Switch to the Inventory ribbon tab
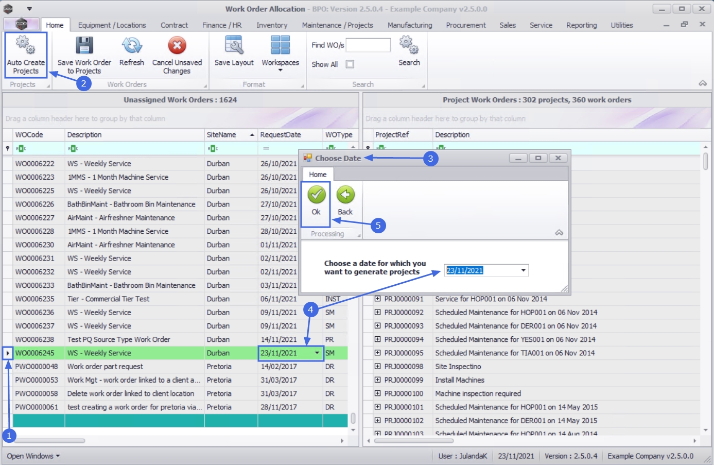The image size is (714, 465). coord(272,25)
